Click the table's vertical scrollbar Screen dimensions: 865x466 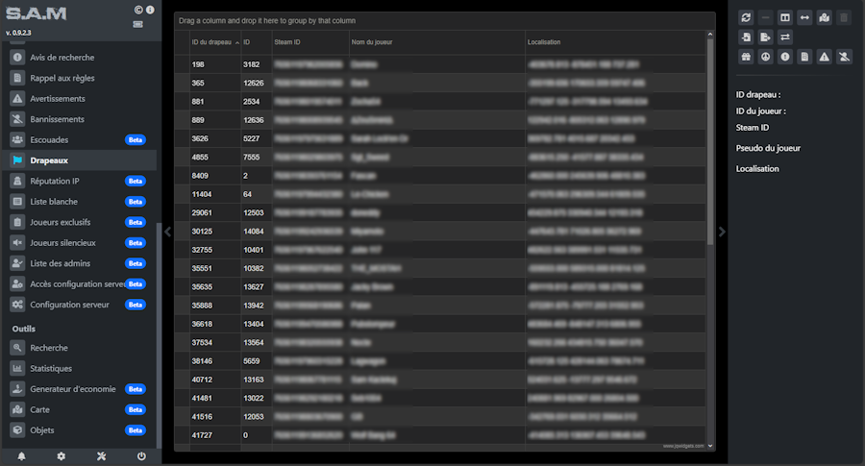[710, 192]
